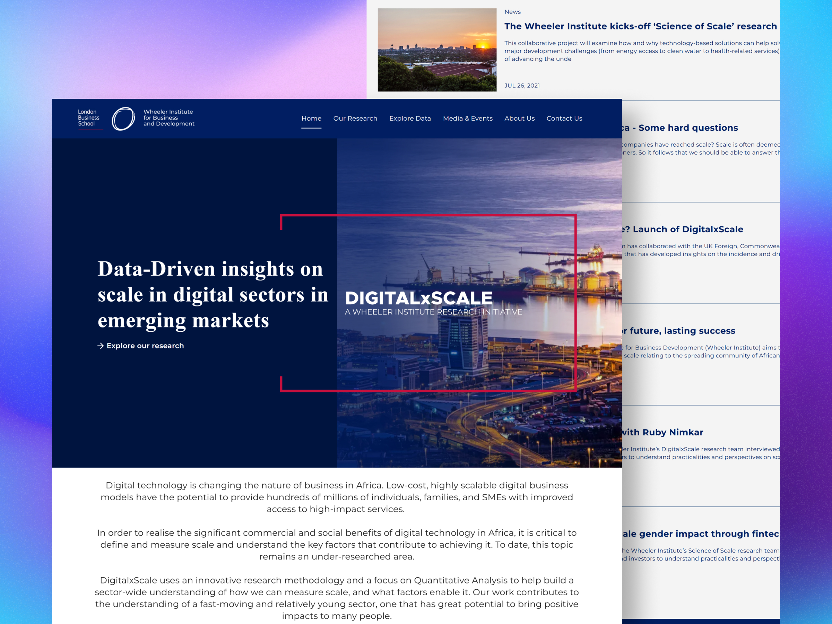Click the arrow icon beside Explore our research
This screenshot has height=624, width=832.
click(101, 346)
